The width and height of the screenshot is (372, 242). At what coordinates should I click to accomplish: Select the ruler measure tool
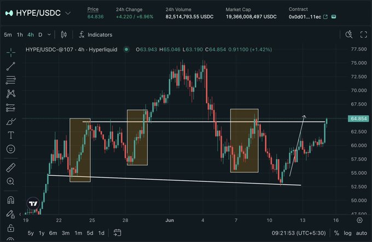(11, 167)
